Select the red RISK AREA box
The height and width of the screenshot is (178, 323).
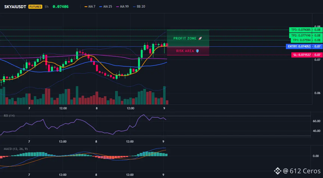click(x=188, y=51)
